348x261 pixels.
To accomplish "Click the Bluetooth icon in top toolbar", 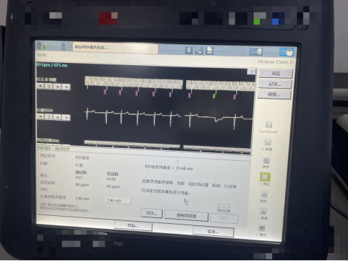I will coord(189,50).
